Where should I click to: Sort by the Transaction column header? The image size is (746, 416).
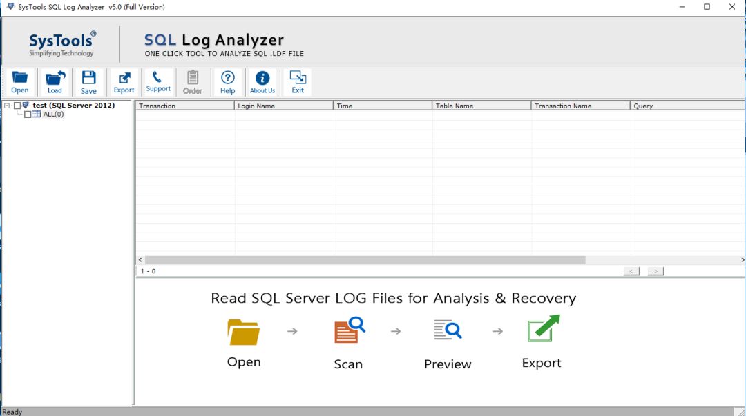(184, 106)
